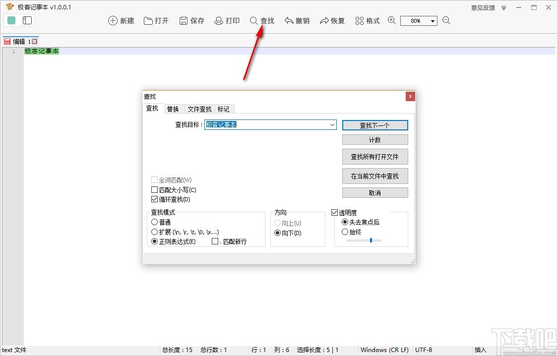Undo the last edit using 撤销
The height and width of the screenshot is (356, 558).
coord(297,20)
